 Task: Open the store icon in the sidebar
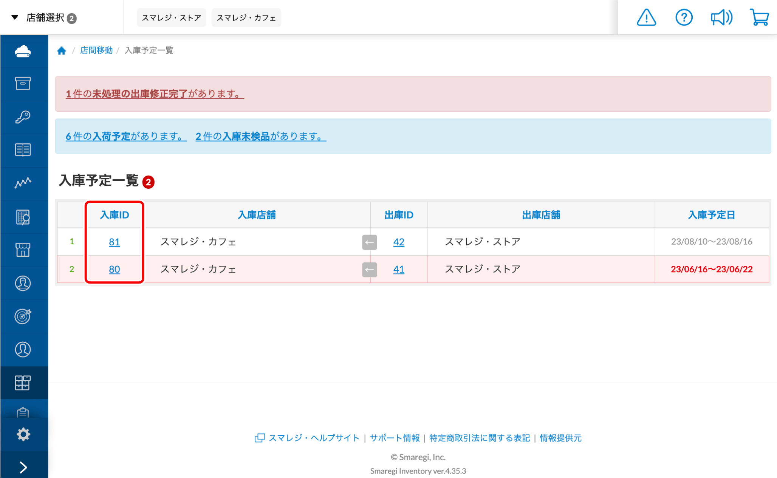tap(23, 250)
